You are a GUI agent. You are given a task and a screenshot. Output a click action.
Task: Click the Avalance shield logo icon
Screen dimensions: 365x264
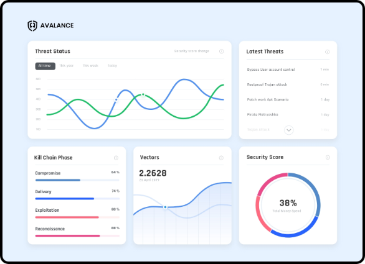pos(32,25)
